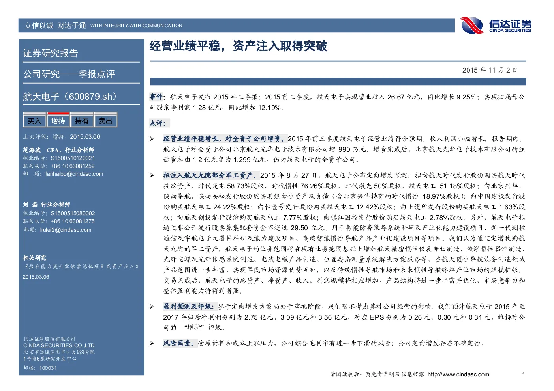Click the 相关研究 heading
This screenshot has width=554, height=391.
pyautogui.click(x=34, y=258)
